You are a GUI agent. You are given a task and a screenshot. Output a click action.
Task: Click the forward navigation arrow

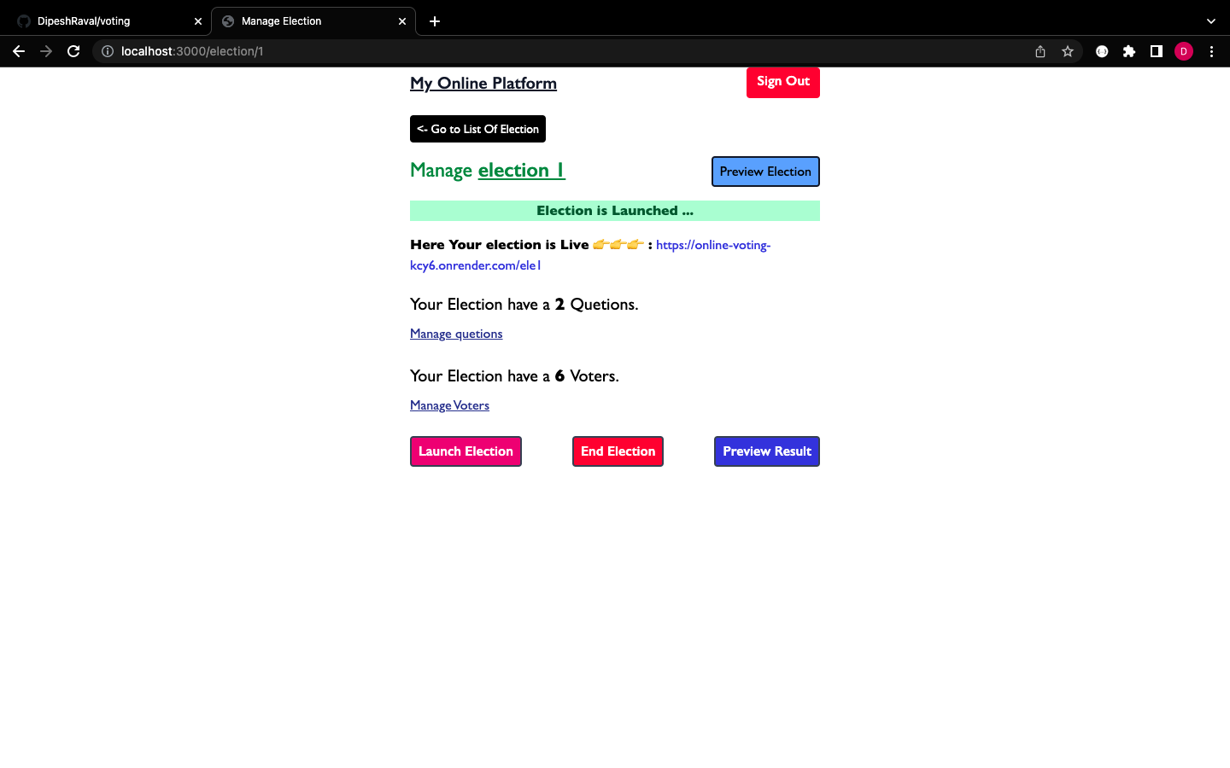[46, 51]
